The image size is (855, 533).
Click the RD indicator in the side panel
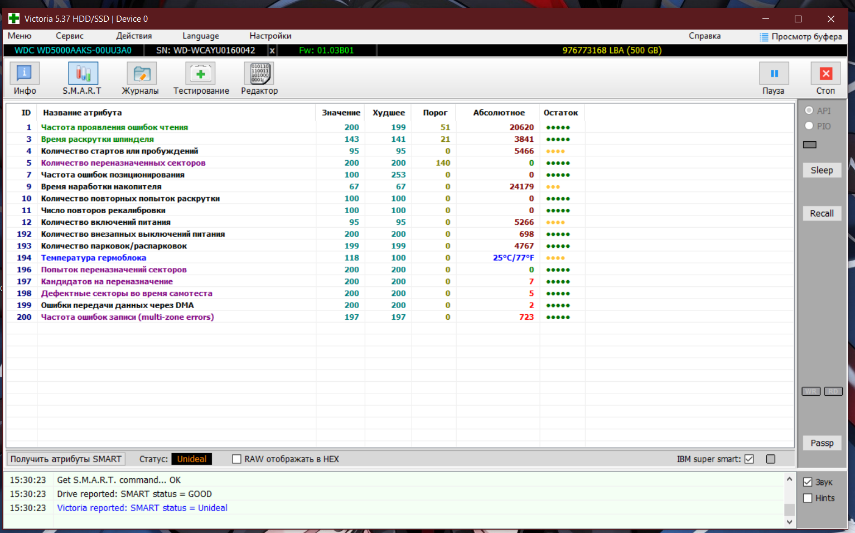(833, 391)
